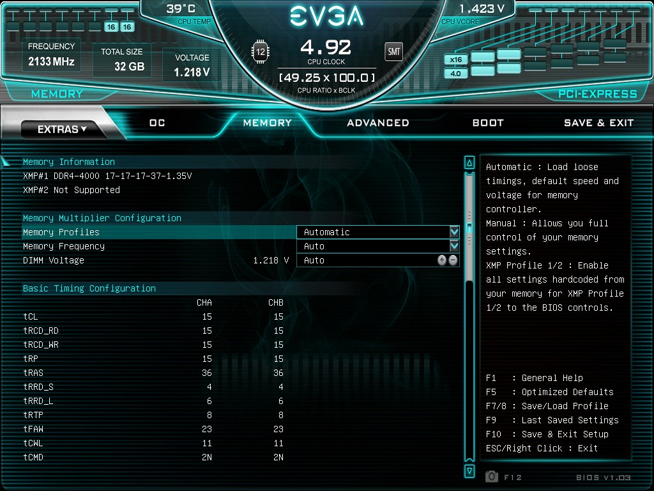Click the Basic Timing Configuration heading
The width and height of the screenshot is (654, 491).
pos(89,288)
